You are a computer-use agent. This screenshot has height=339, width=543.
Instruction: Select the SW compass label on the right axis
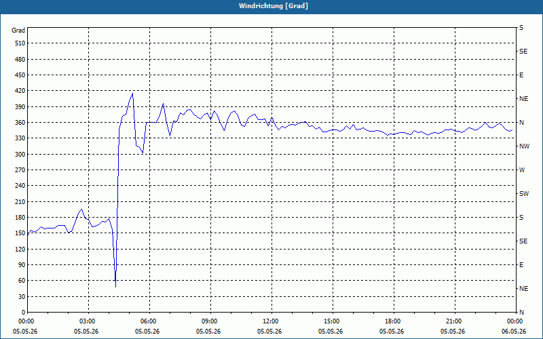pos(524,194)
